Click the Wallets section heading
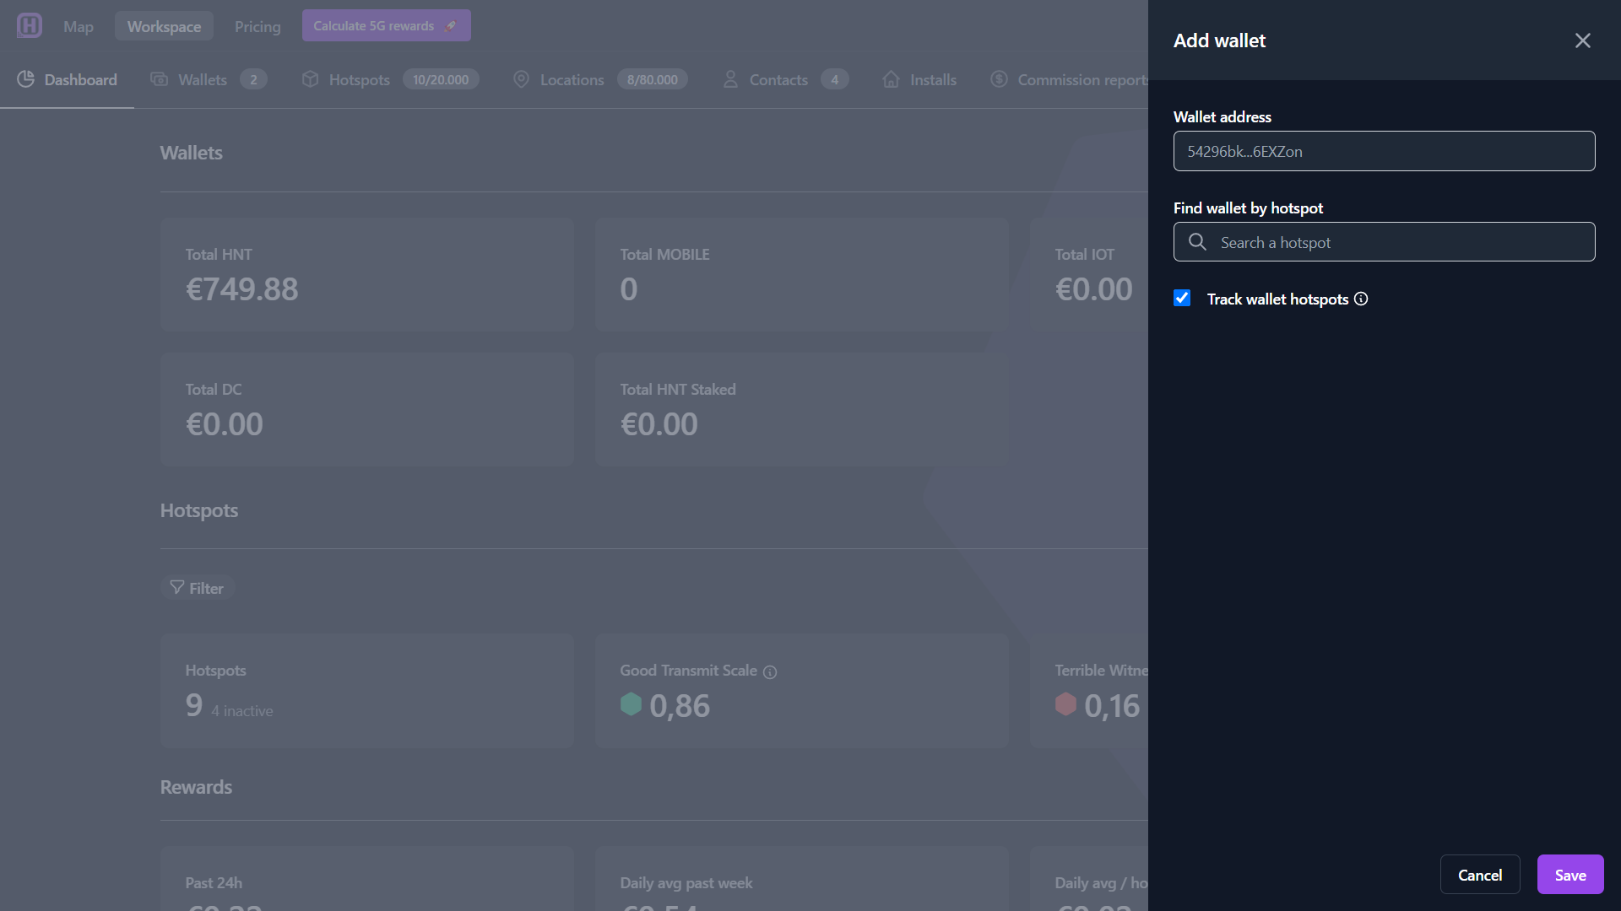The height and width of the screenshot is (911, 1621). click(192, 153)
